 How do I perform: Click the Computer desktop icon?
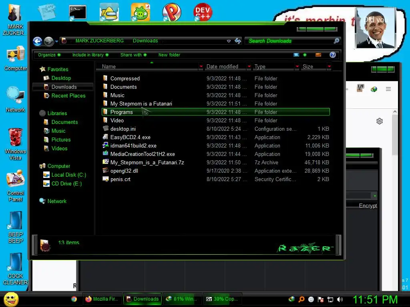point(16,58)
